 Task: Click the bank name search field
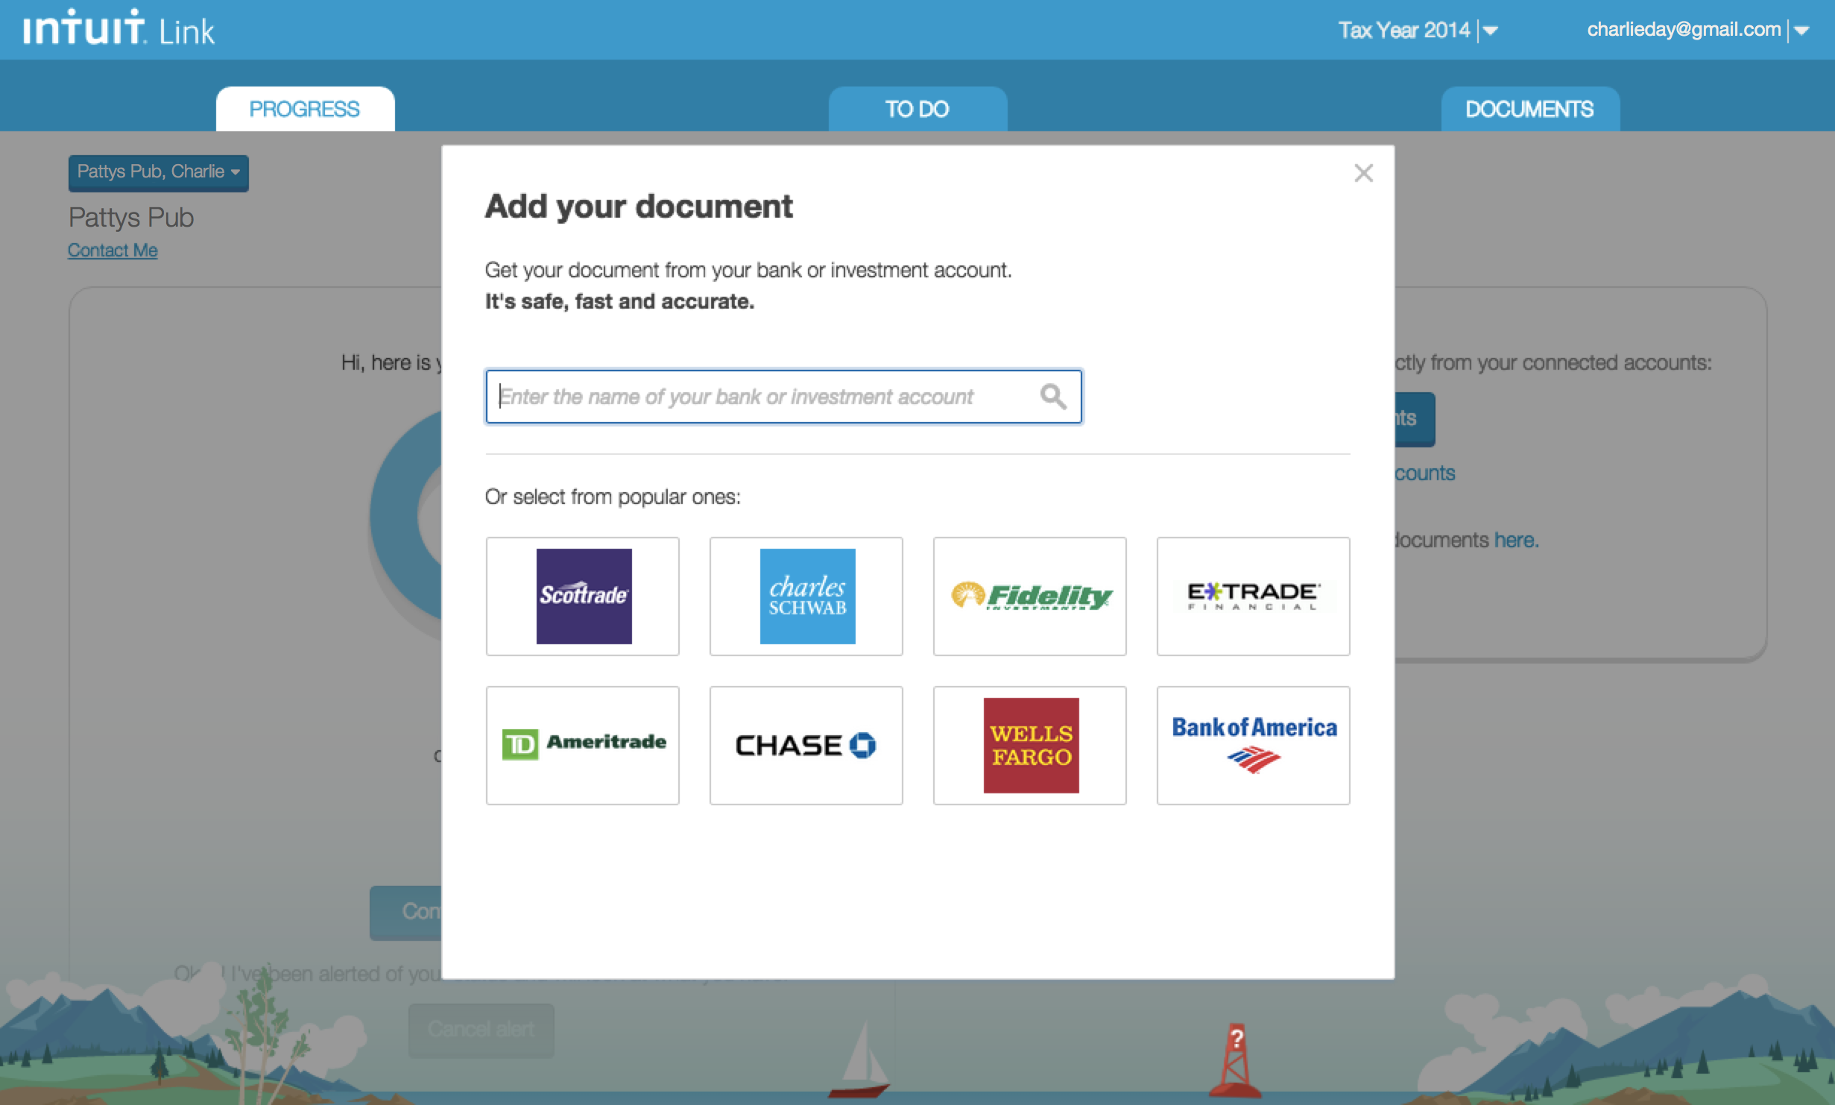coord(783,397)
